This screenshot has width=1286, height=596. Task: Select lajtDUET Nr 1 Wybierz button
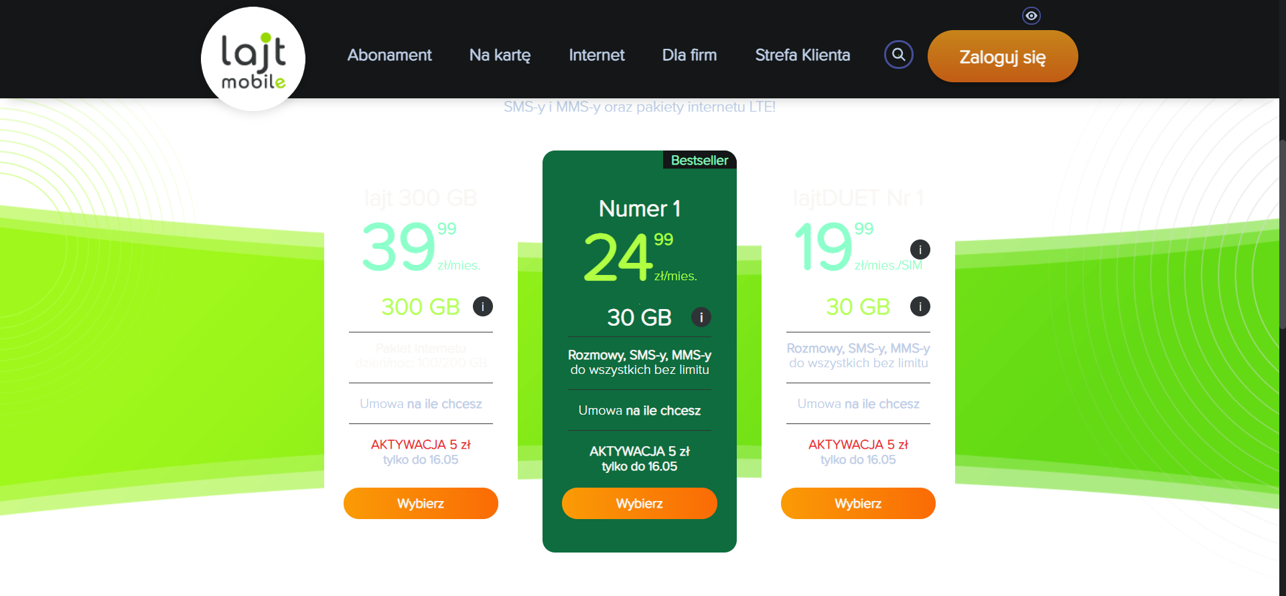858,503
